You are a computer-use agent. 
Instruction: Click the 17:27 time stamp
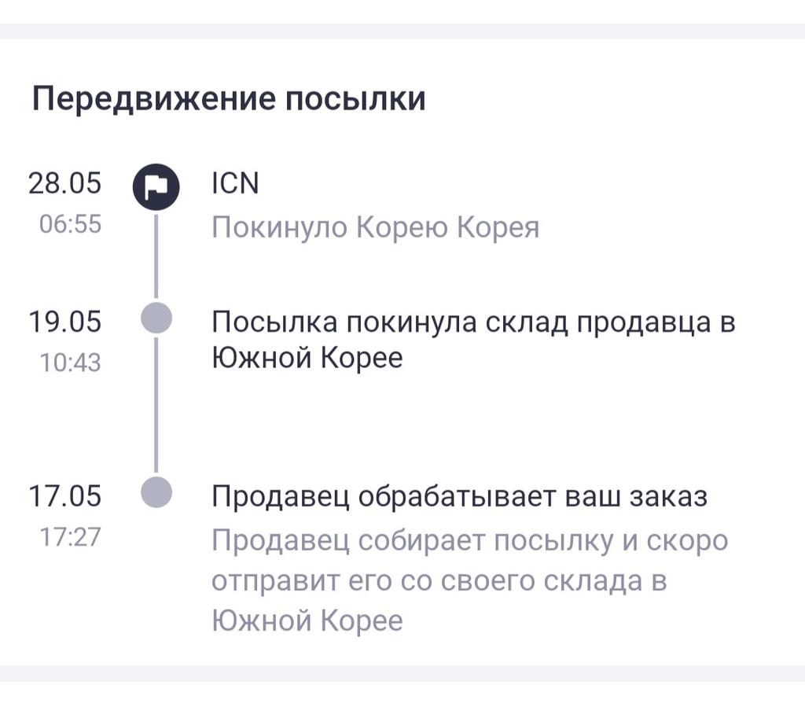point(70,538)
